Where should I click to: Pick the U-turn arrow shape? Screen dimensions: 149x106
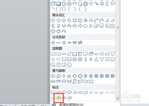pos(102,20)
